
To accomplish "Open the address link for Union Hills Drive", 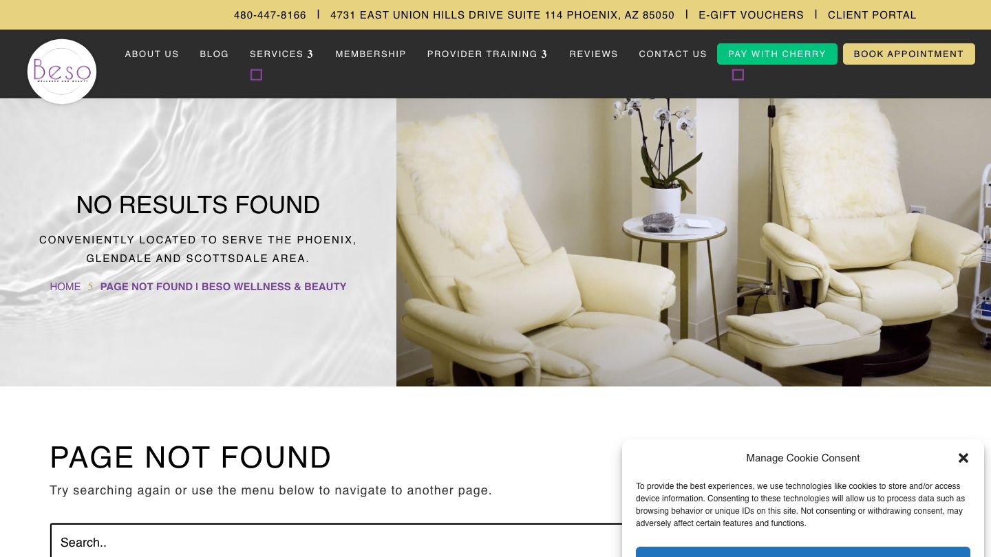I will point(502,15).
